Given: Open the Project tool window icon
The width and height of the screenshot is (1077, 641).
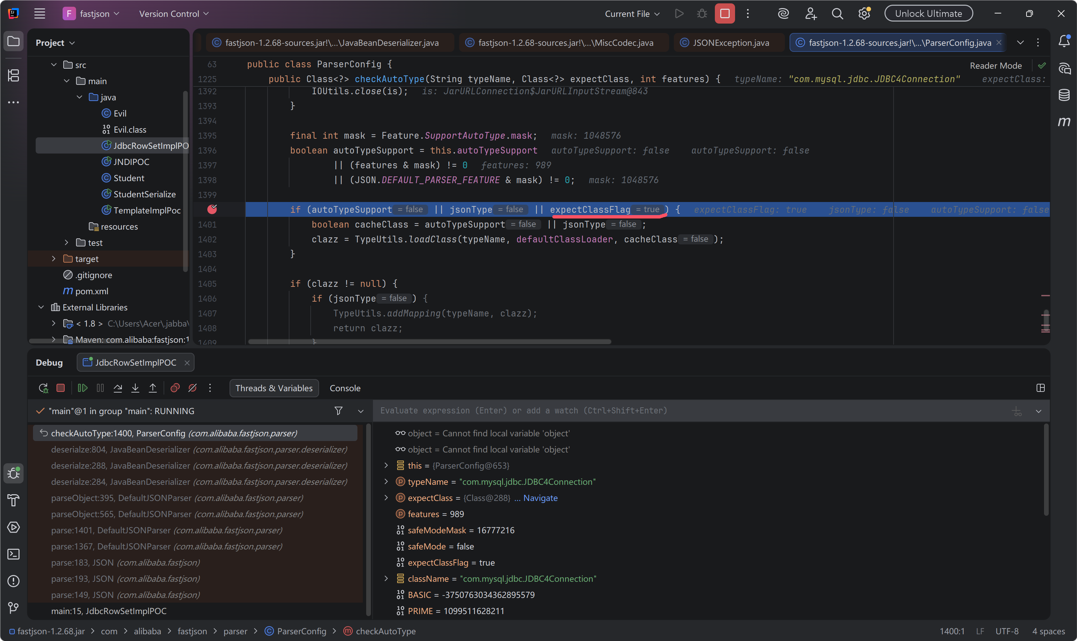Looking at the screenshot, I should coord(13,41).
